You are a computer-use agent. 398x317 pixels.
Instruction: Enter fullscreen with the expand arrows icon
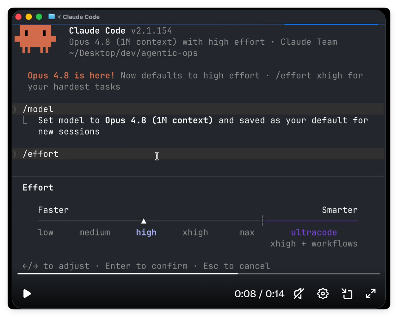371,294
